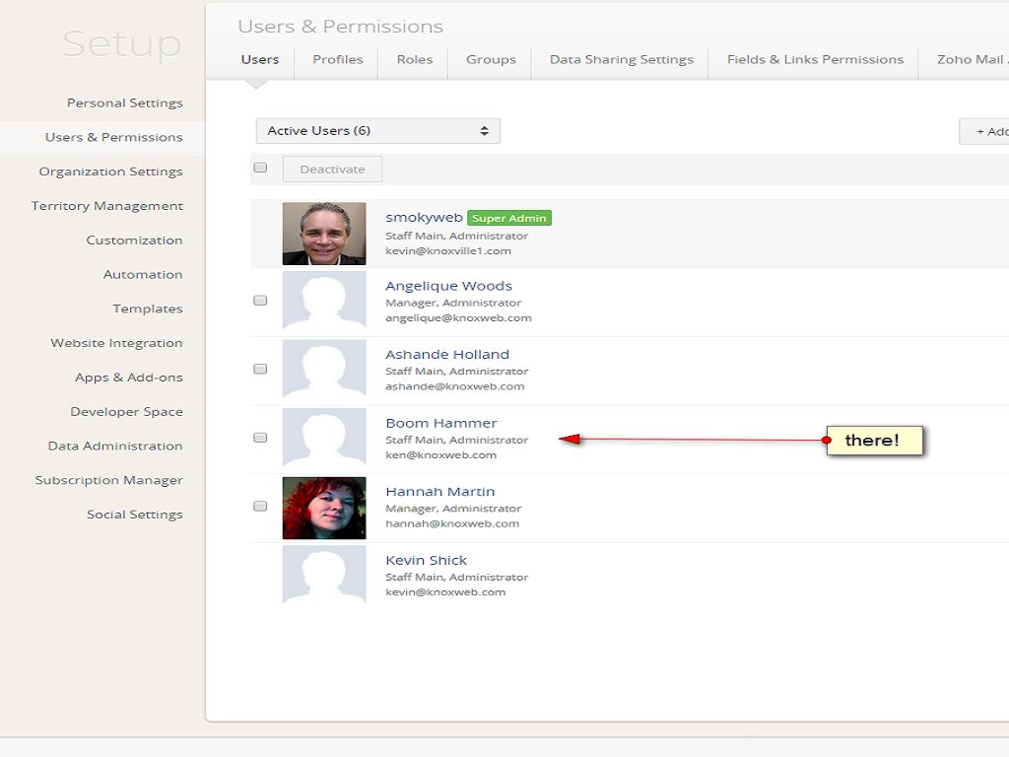Click smokyweb's profile photo

324,234
